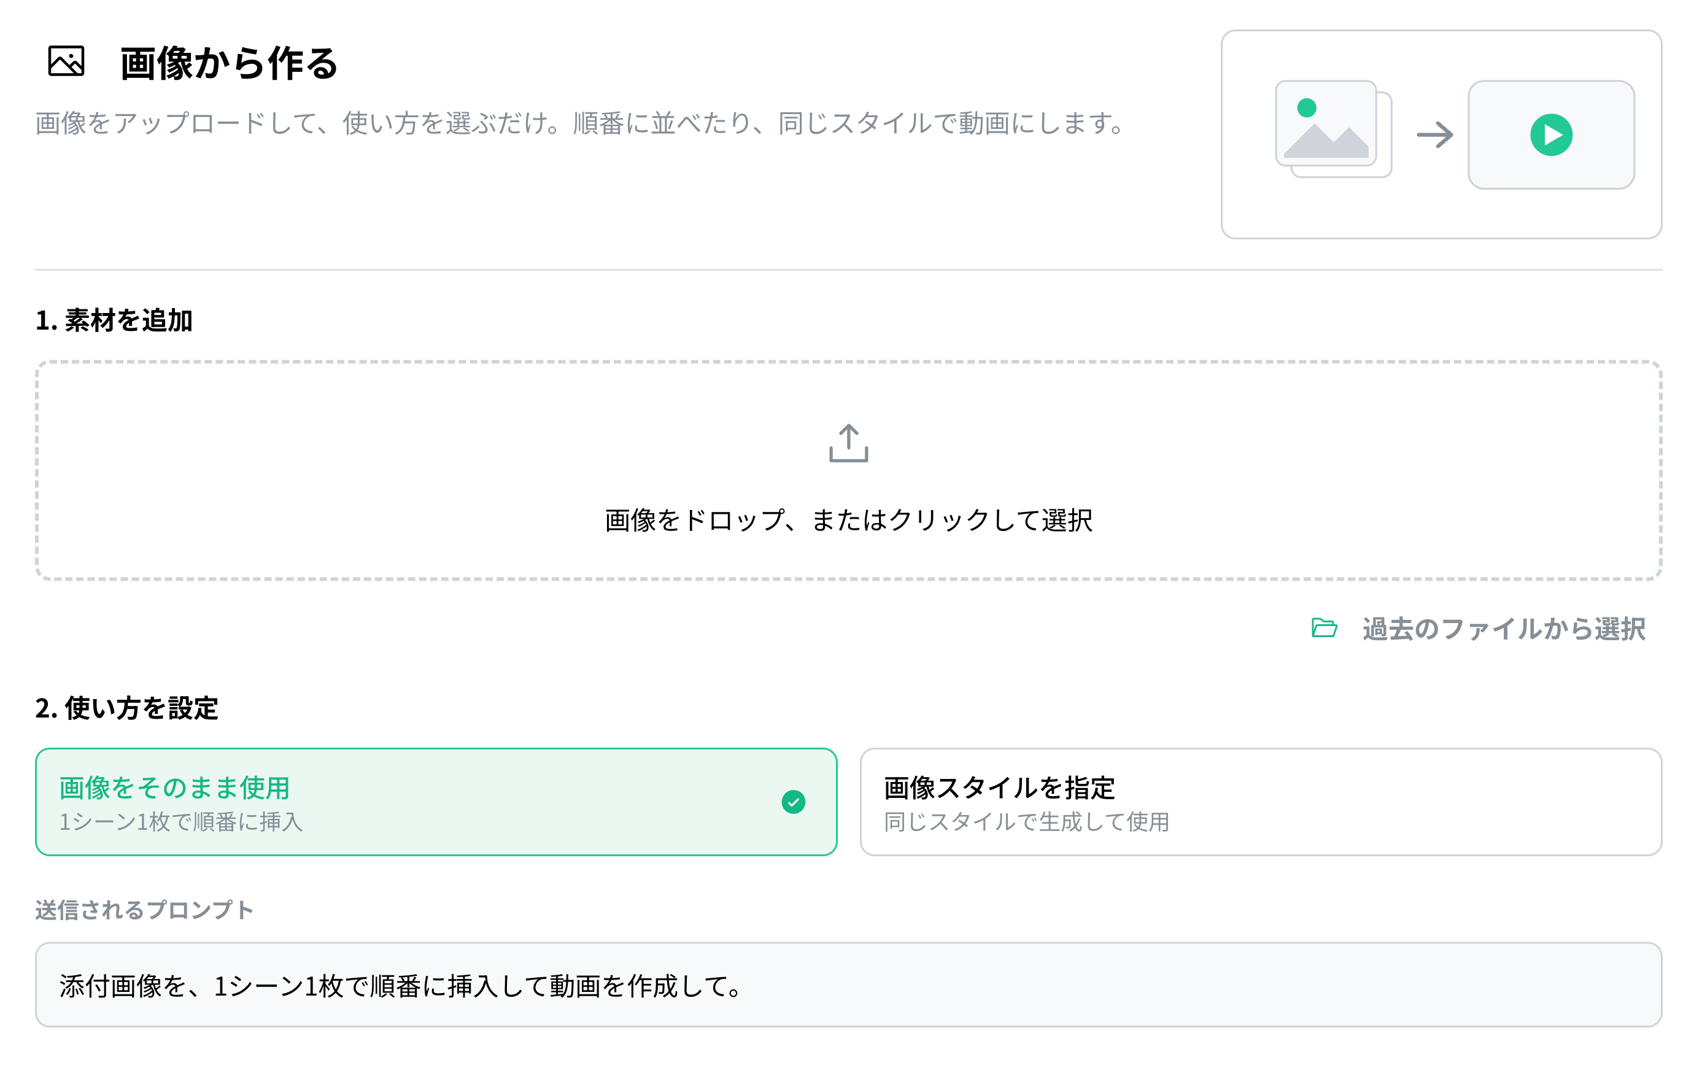Click the stacked image icon in the illustration

1333,129
